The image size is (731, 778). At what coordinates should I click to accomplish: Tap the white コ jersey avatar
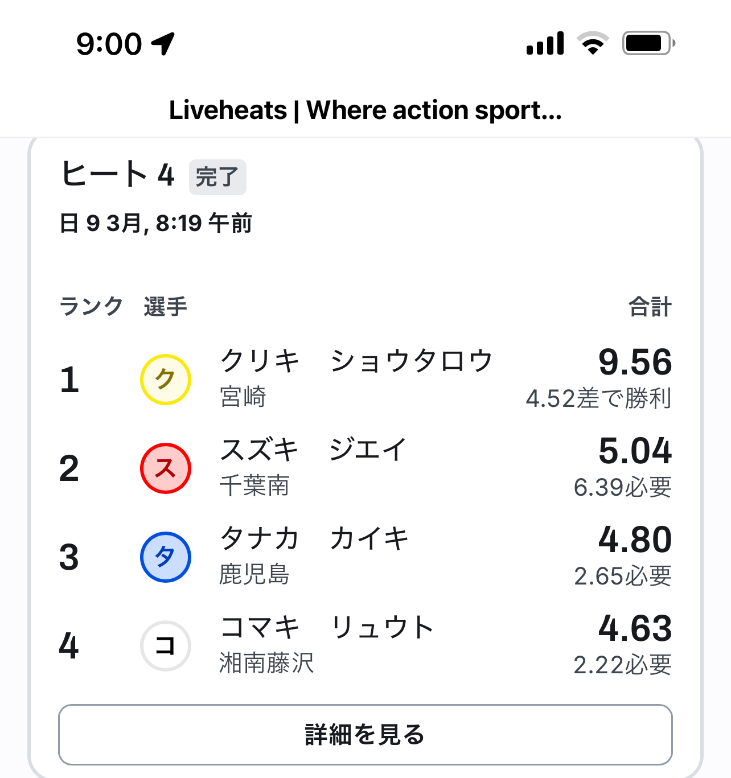(165, 646)
